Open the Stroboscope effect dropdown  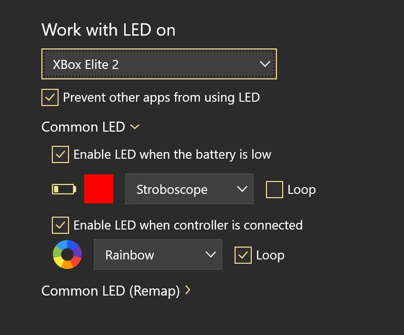[189, 189]
